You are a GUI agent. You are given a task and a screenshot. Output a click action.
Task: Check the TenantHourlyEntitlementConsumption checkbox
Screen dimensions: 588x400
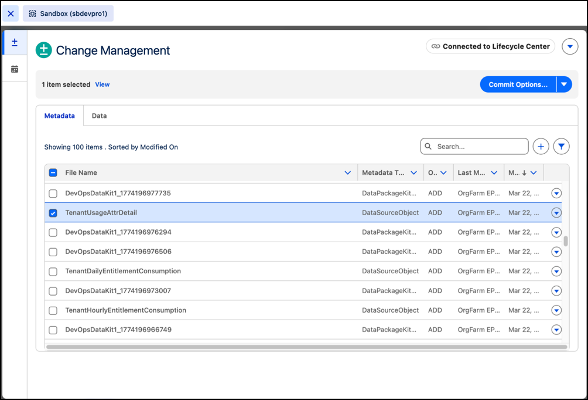(x=53, y=311)
